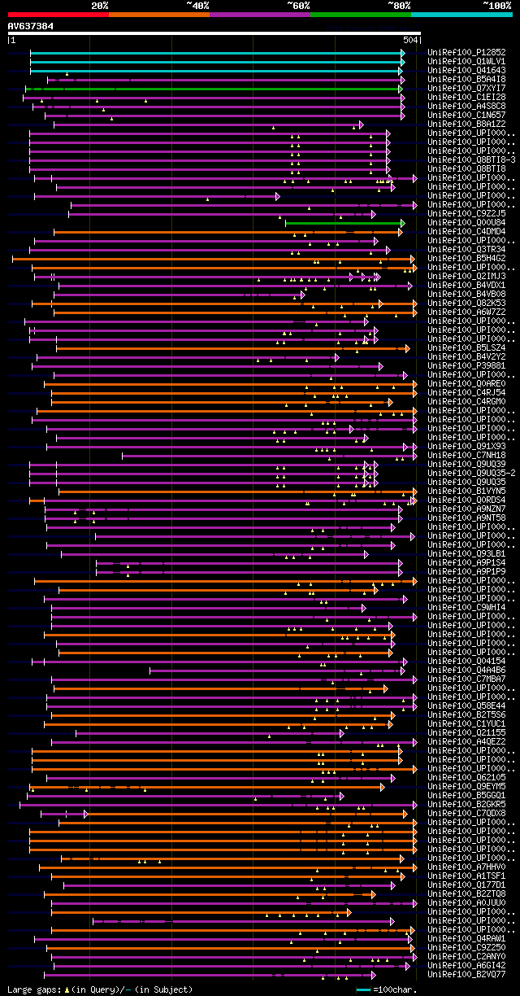
Task: Click the cyan alignment bar for UniRef100_P12852
Action: [x=217, y=52]
